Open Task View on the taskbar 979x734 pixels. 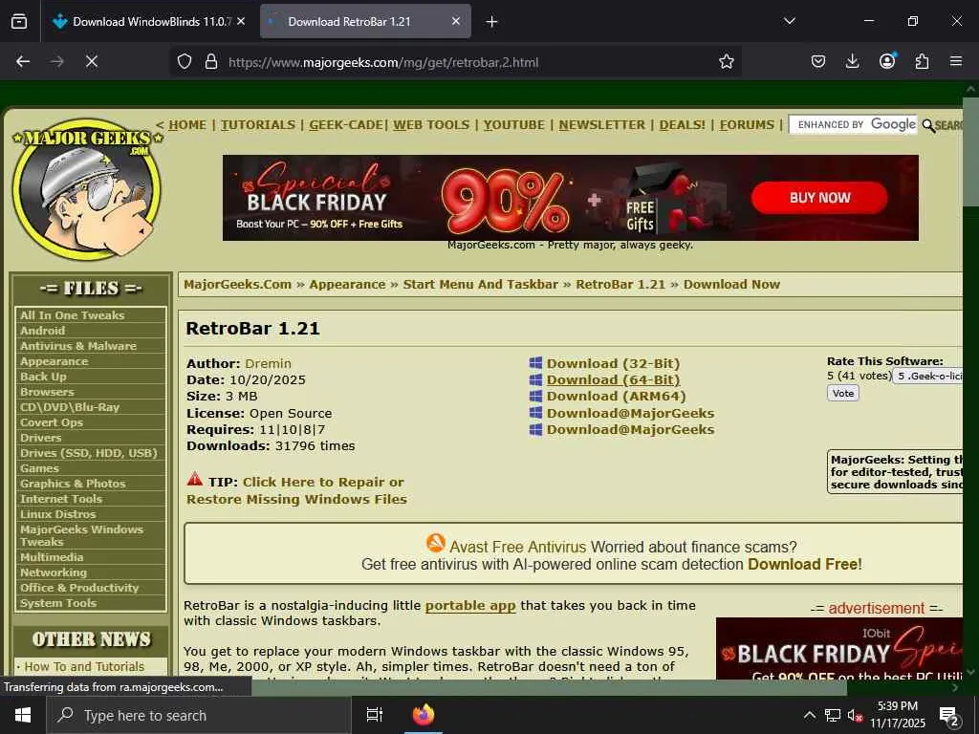[375, 715]
